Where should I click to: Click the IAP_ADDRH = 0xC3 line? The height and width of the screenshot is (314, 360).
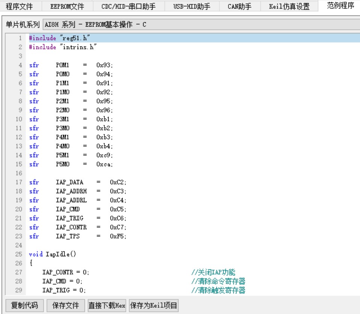click(78, 191)
